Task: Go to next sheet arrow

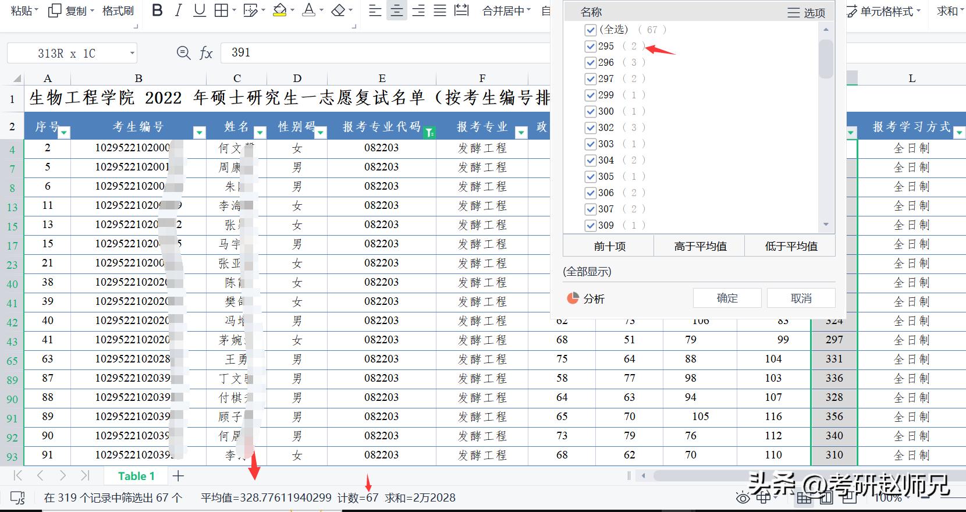Action: (63, 476)
